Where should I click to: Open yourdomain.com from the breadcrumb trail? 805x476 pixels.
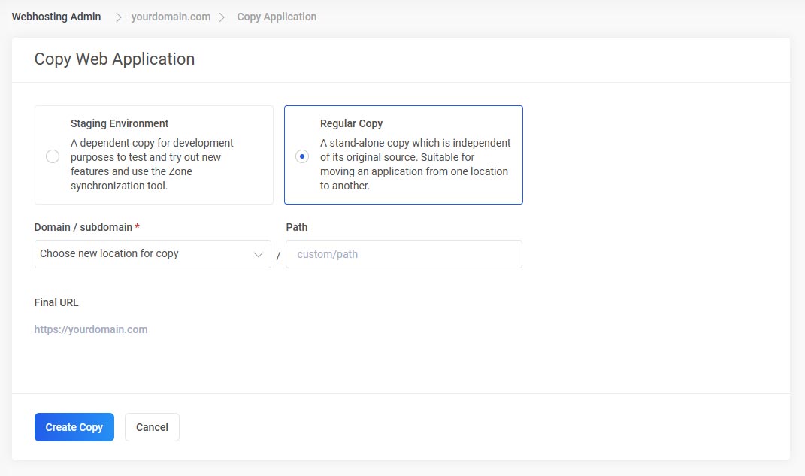171,16
